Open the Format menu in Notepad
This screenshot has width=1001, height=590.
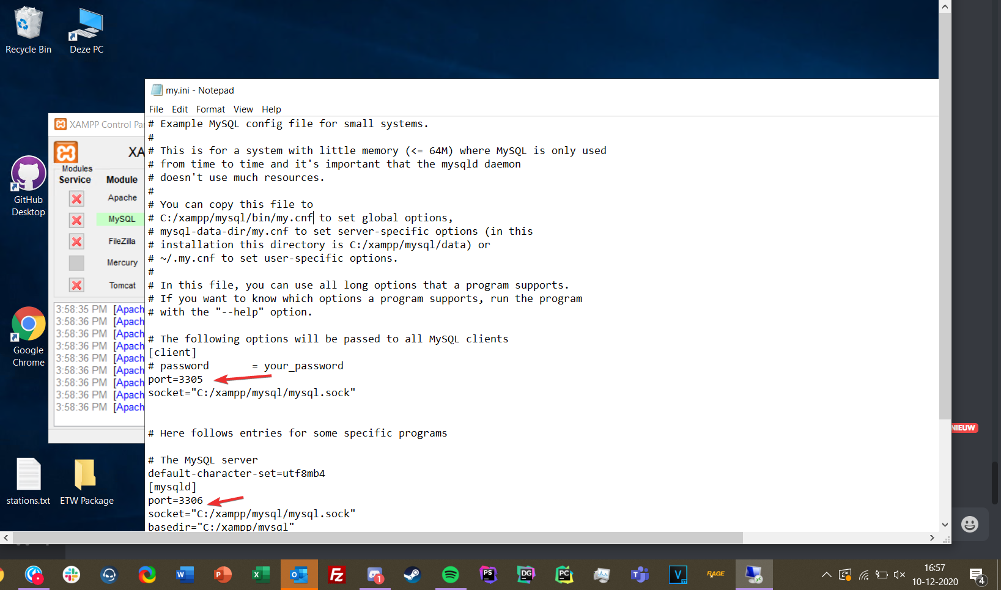coord(210,109)
